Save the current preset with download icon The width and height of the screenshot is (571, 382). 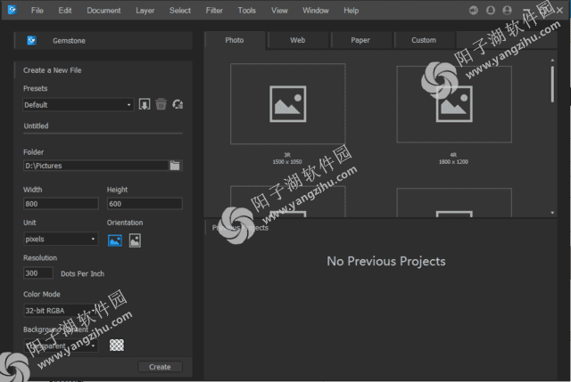pyautogui.click(x=145, y=104)
